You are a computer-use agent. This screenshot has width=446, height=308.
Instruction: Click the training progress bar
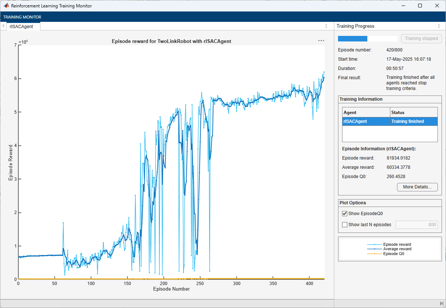(367, 38)
